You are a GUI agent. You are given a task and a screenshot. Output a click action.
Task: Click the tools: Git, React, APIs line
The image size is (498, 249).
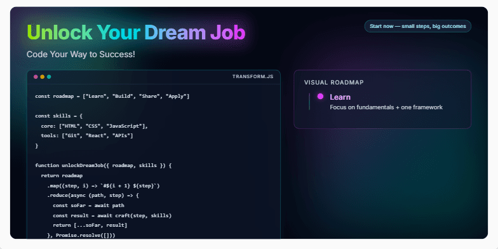86,136
